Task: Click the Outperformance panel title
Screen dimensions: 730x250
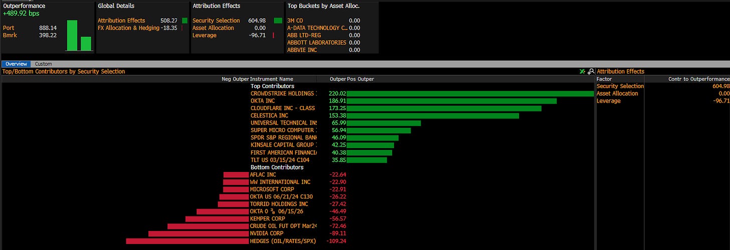Action: [x=24, y=6]
